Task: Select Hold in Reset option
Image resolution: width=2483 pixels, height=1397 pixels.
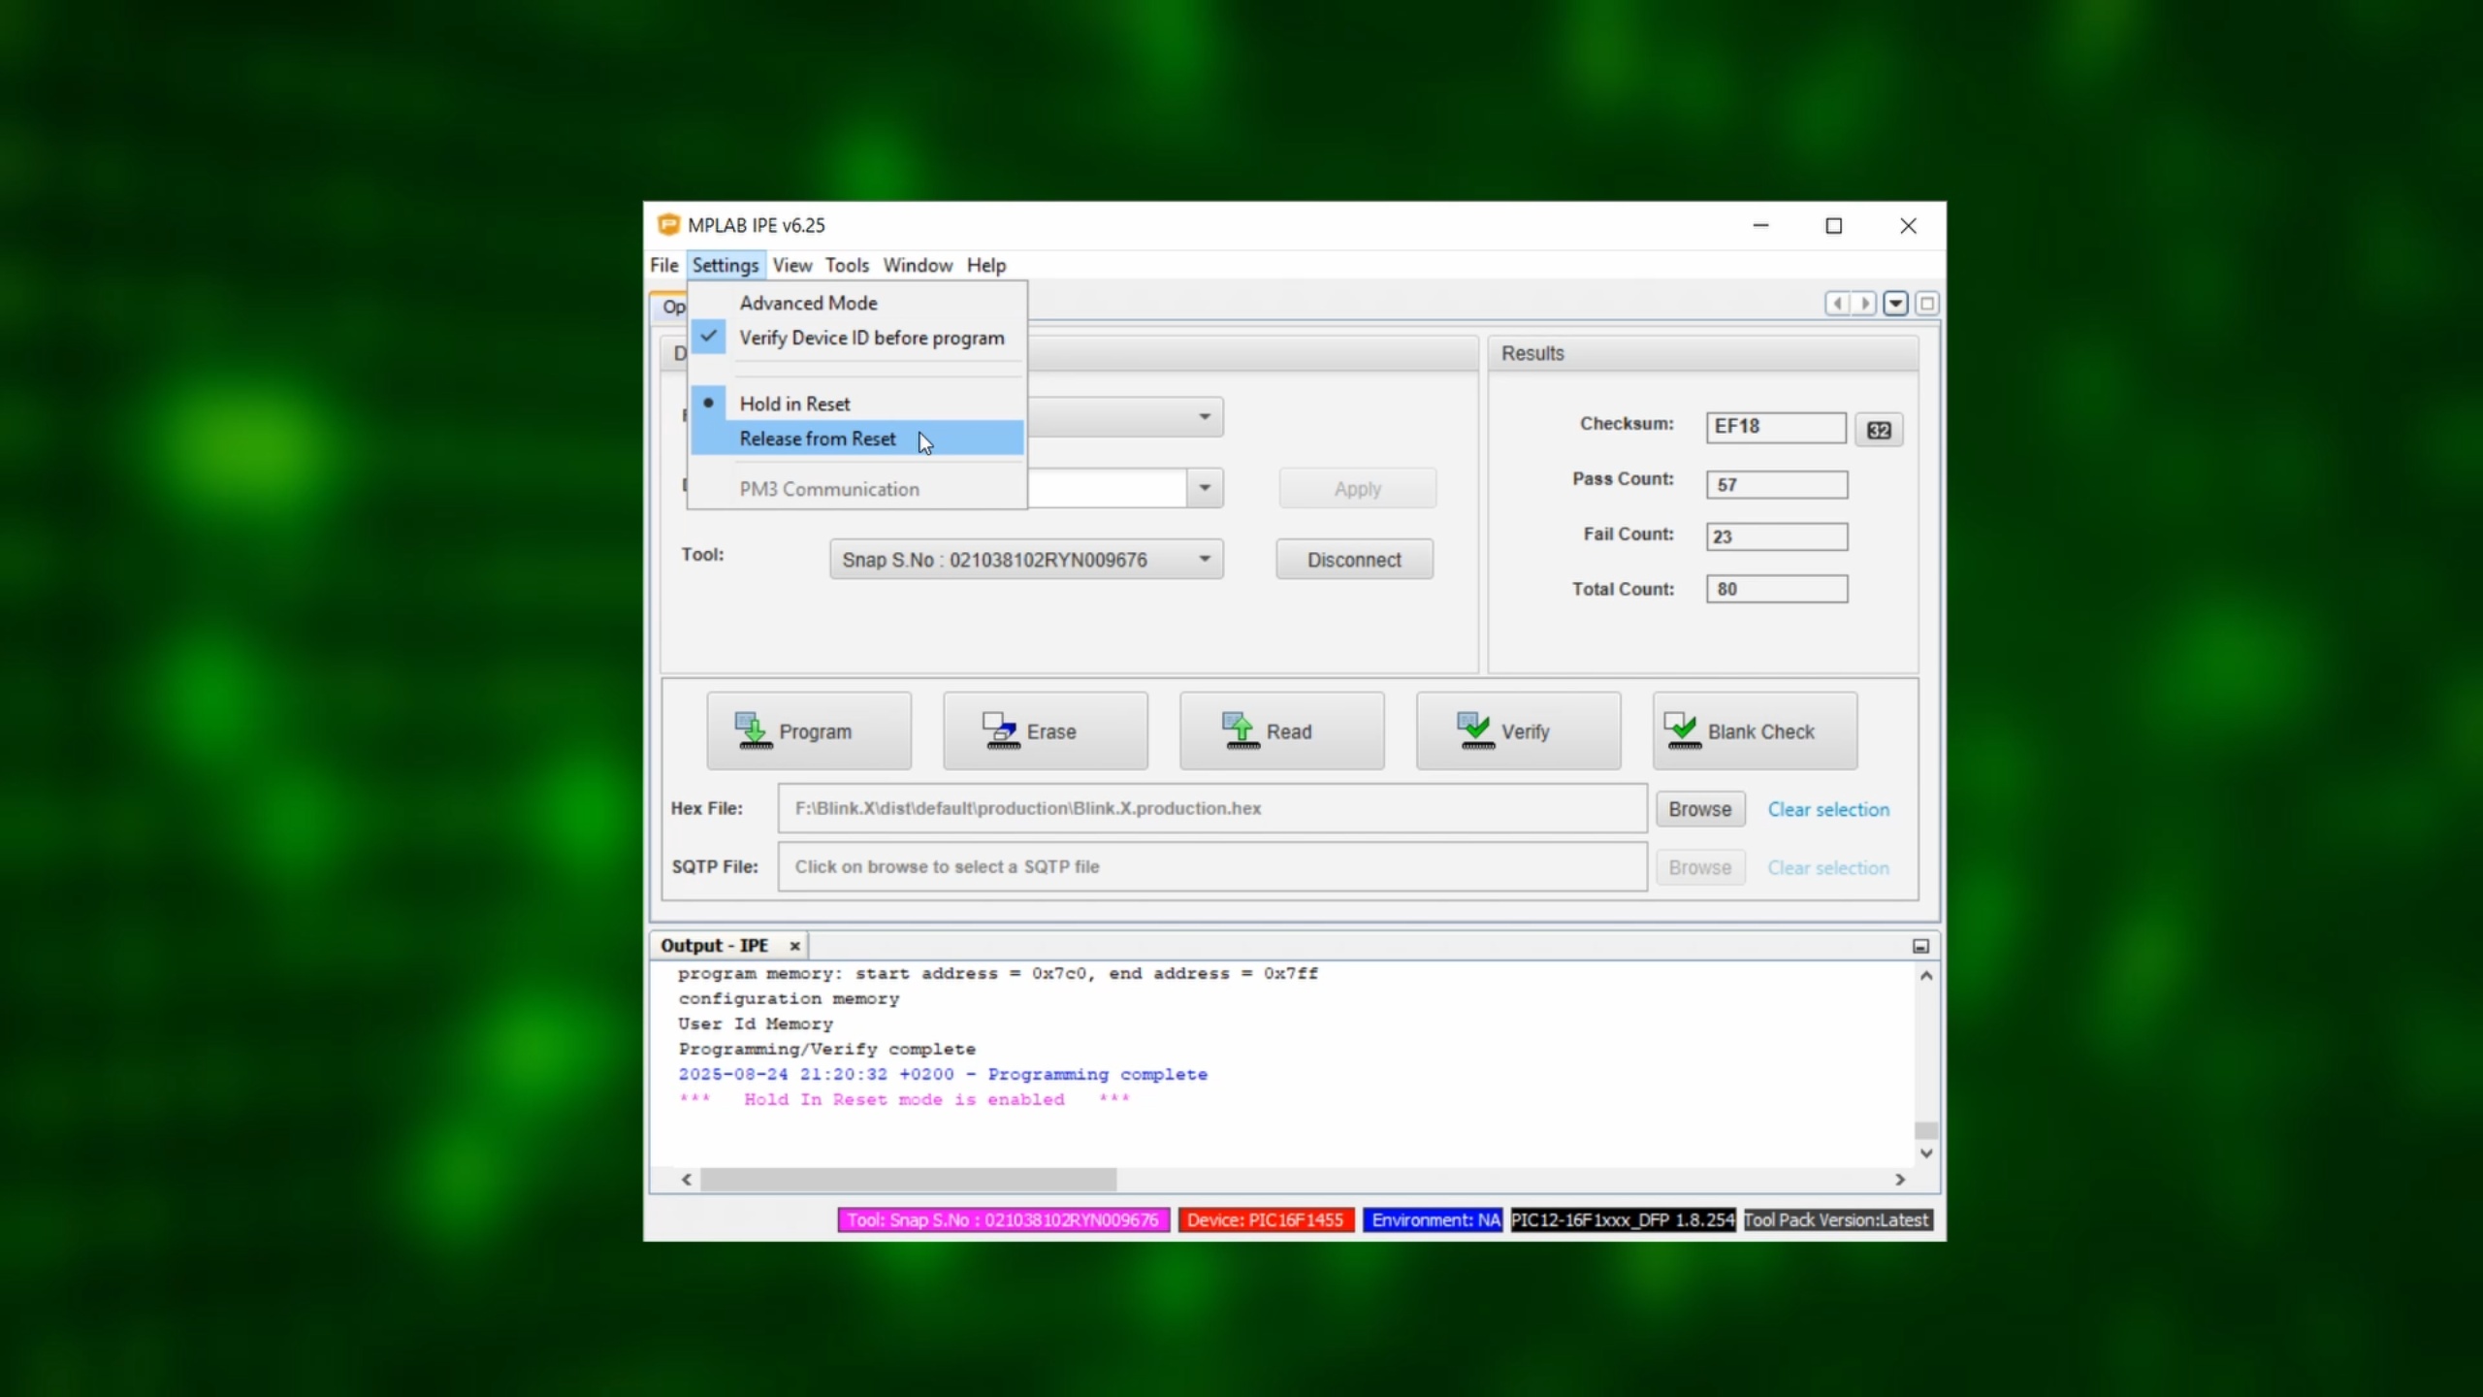Action: pos(793,404)
